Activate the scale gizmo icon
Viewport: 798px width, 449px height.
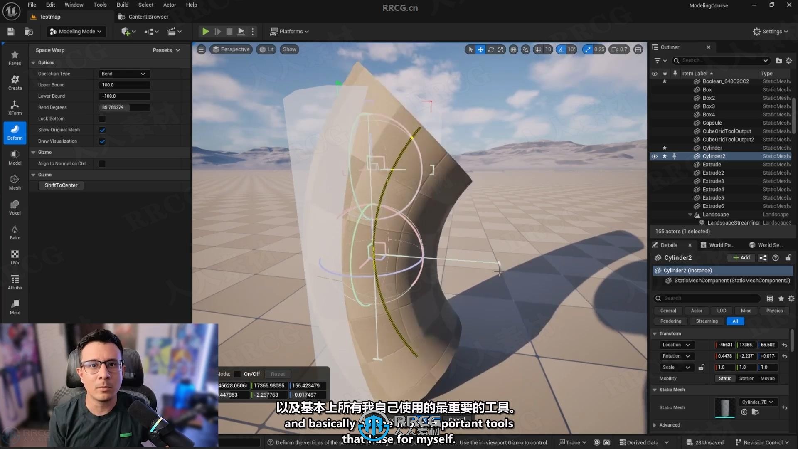pyautogui.click(x=501, y=49)
